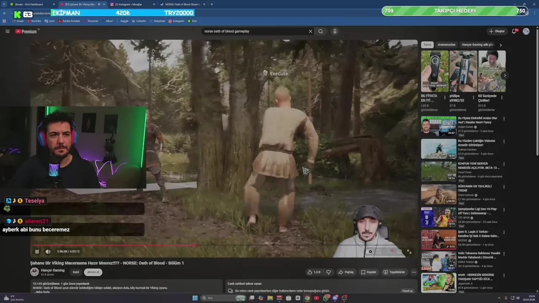539x303 pixels.
Task: Open options for philips s9982/55 short
Action: [x=473, y=98]
